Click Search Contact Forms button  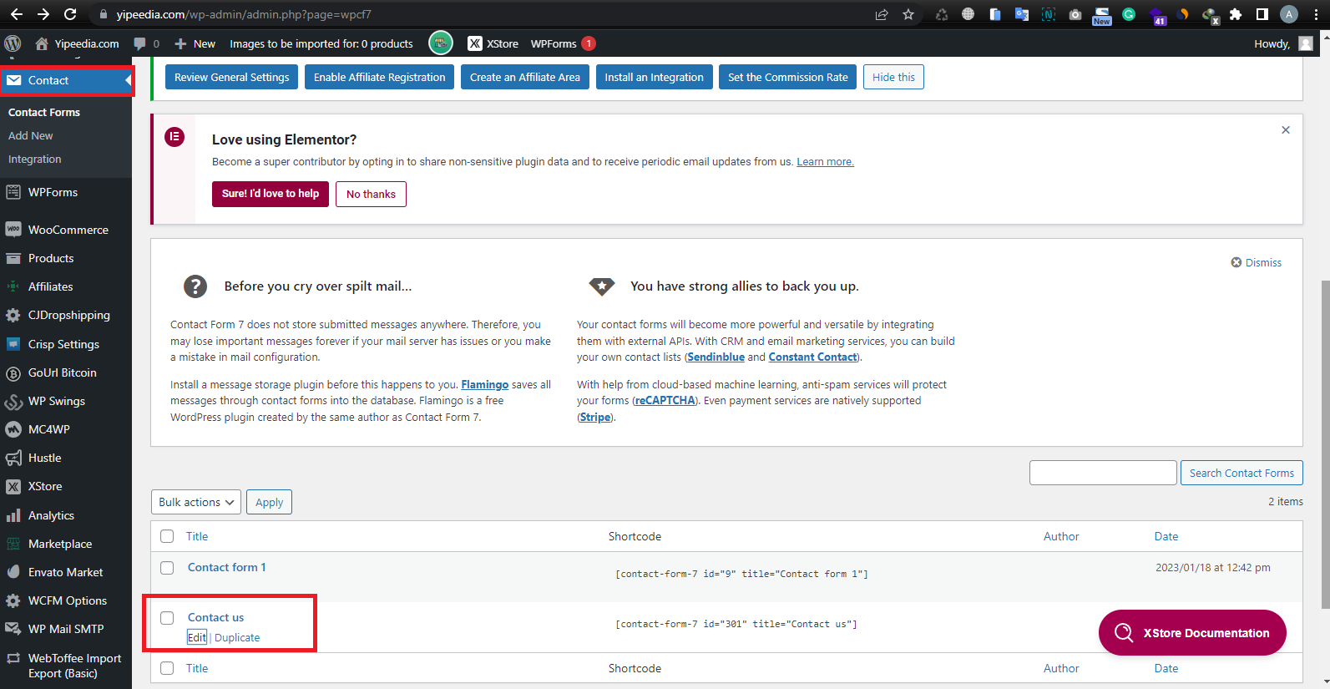tap(1242, 473)
